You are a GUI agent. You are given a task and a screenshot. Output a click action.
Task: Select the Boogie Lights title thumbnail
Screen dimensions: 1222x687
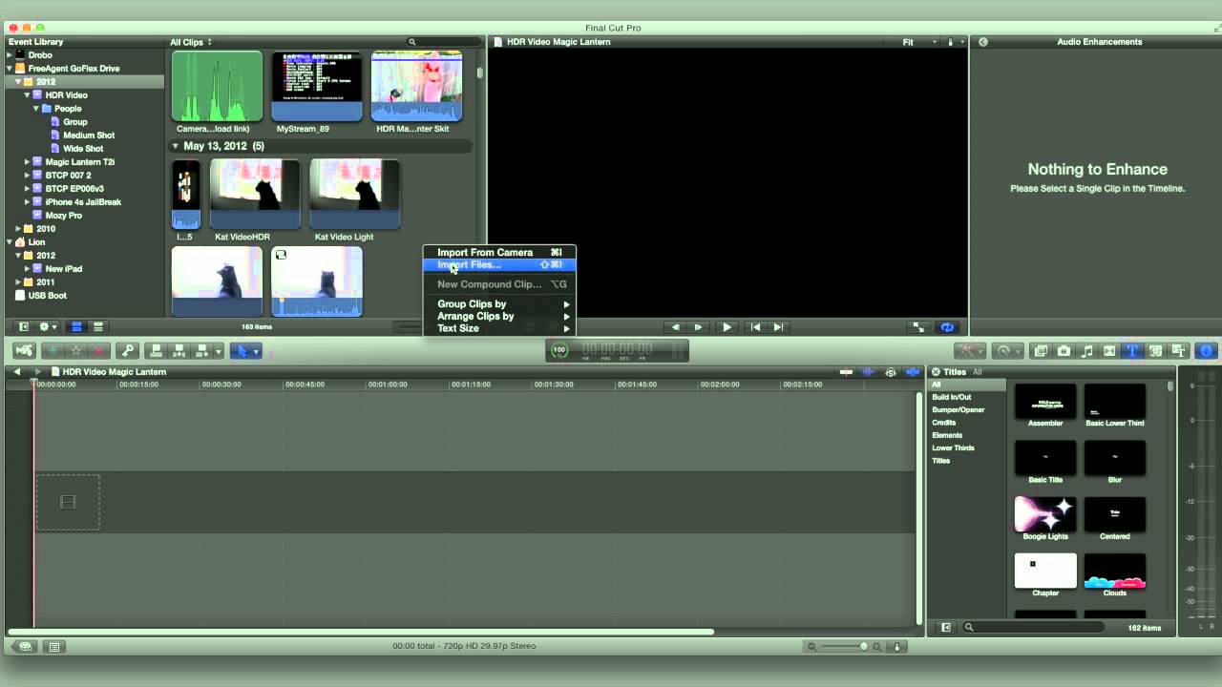[1045, 514]
